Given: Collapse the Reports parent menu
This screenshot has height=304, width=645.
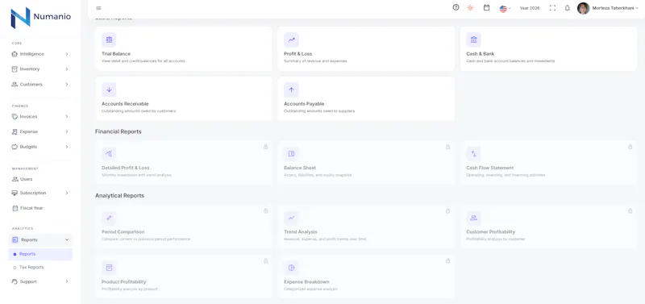Looking at the screenshot, I should coord(40,239).
